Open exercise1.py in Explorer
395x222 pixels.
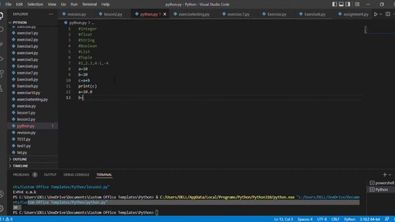point(27,33)
